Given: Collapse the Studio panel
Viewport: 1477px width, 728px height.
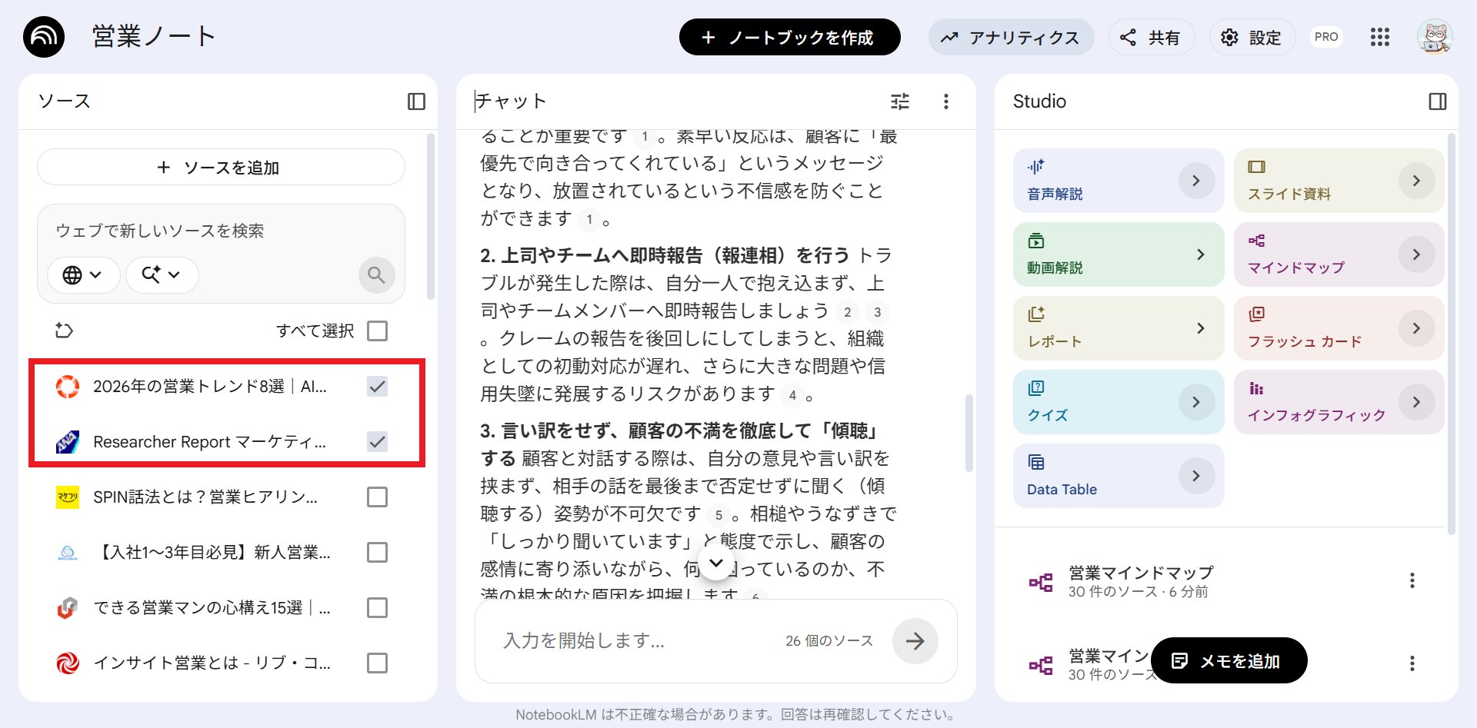Looking at the screenshot, I should coord(1437,101).
